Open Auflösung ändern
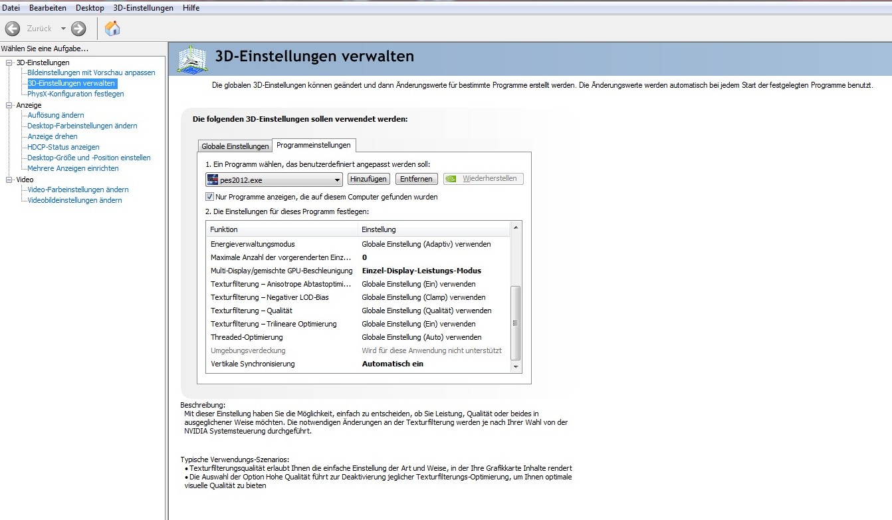 tap(55, 115)
